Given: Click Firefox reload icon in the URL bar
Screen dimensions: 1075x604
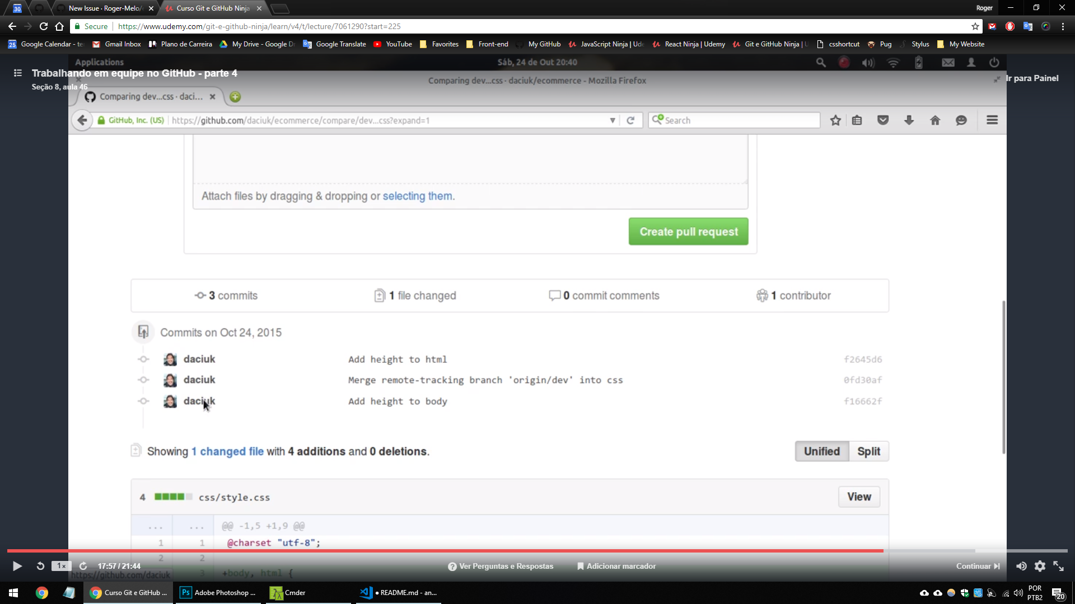Looking at the screenshot, I should 630,120.
